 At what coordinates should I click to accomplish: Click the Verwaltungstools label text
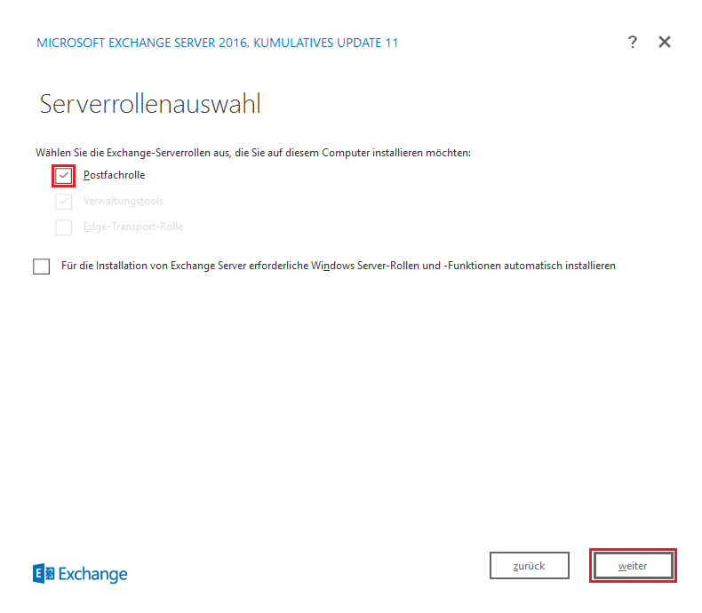pyautogui.click(x=124, y=202)
